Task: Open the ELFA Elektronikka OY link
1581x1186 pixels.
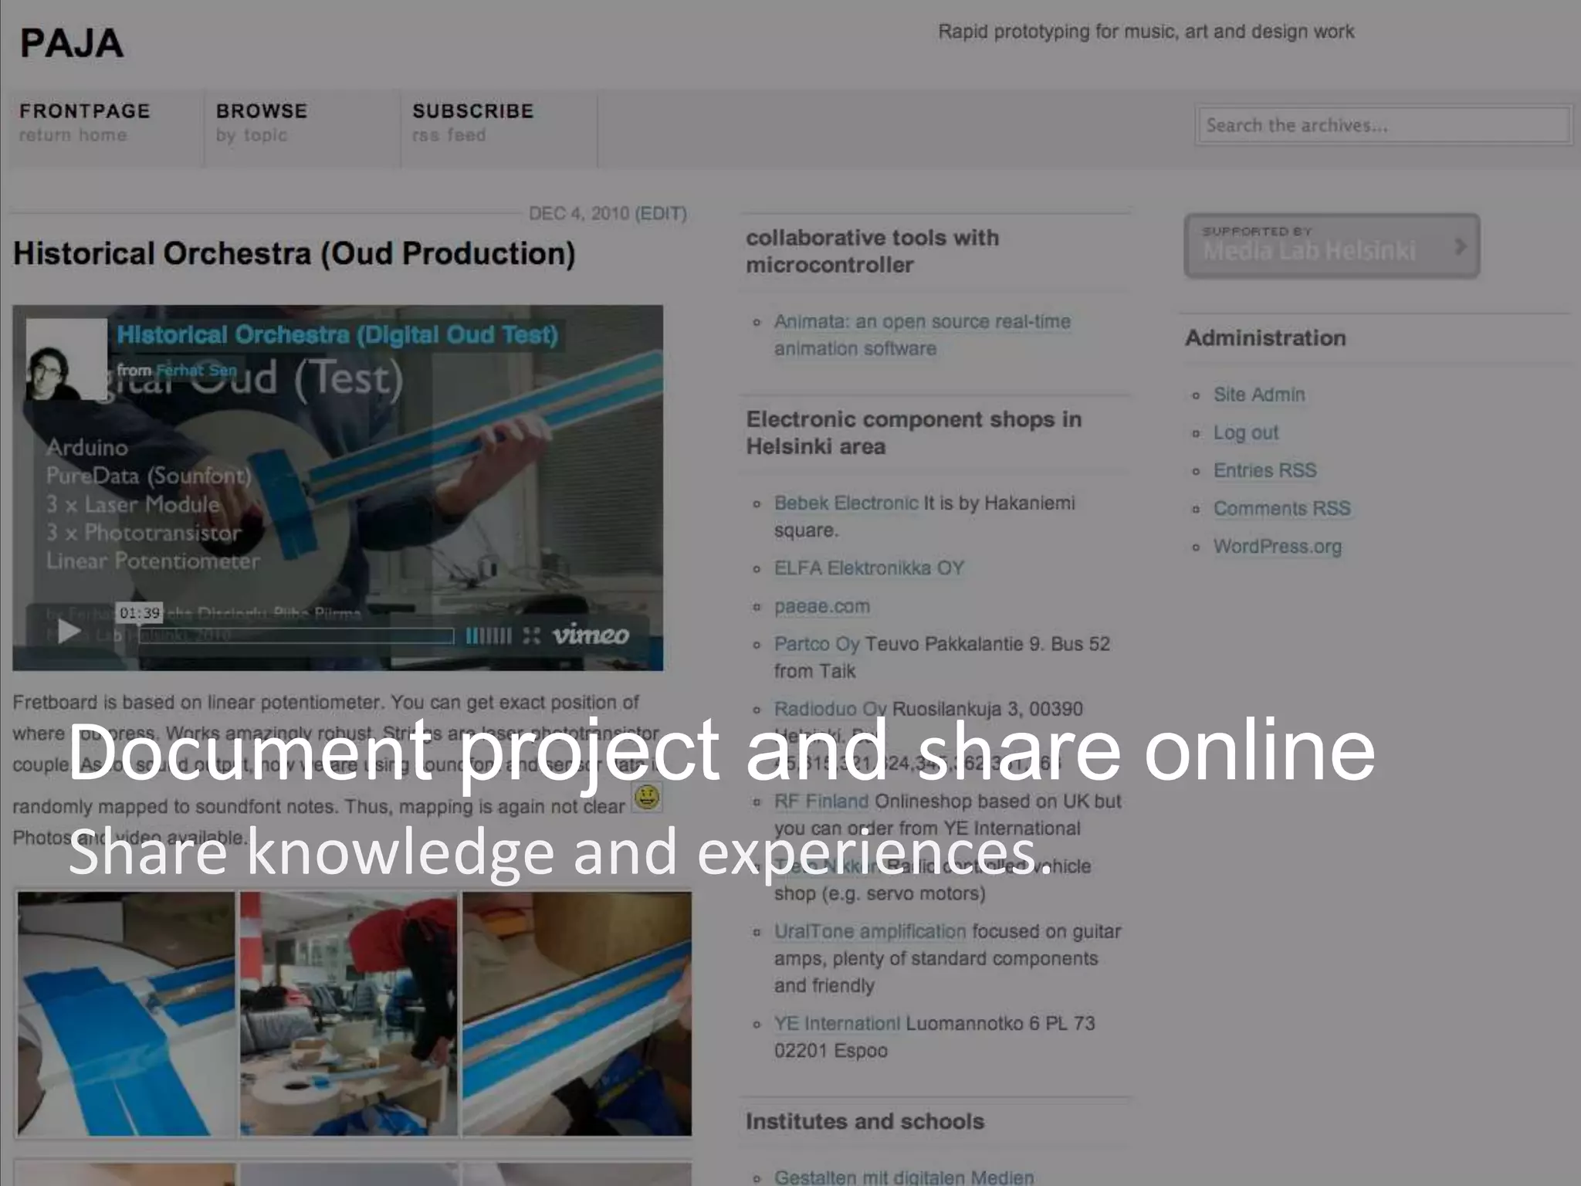Action: click(869, 568)
